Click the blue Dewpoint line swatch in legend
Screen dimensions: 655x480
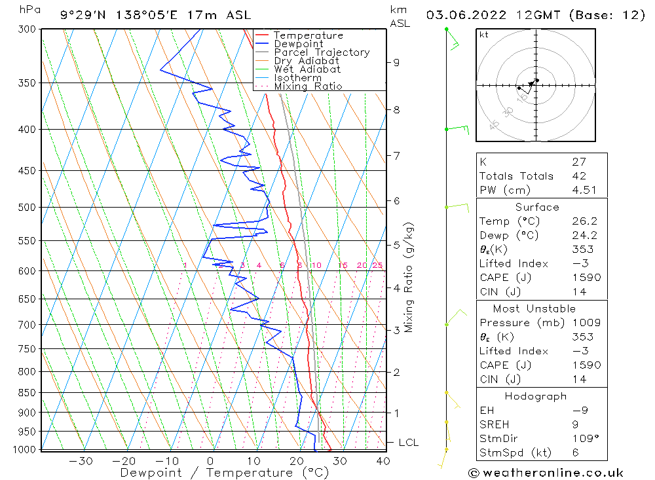pos(261,43)
